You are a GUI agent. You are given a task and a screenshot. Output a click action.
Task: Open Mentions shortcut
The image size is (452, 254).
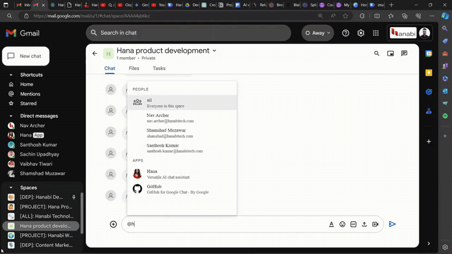click(x=30, y=94)
